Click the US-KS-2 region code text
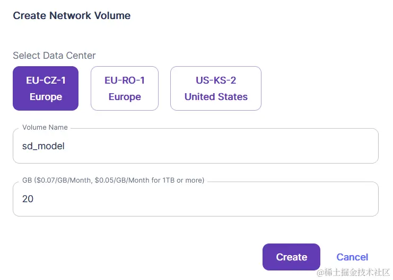393x280 pixels. pos(216,80)
